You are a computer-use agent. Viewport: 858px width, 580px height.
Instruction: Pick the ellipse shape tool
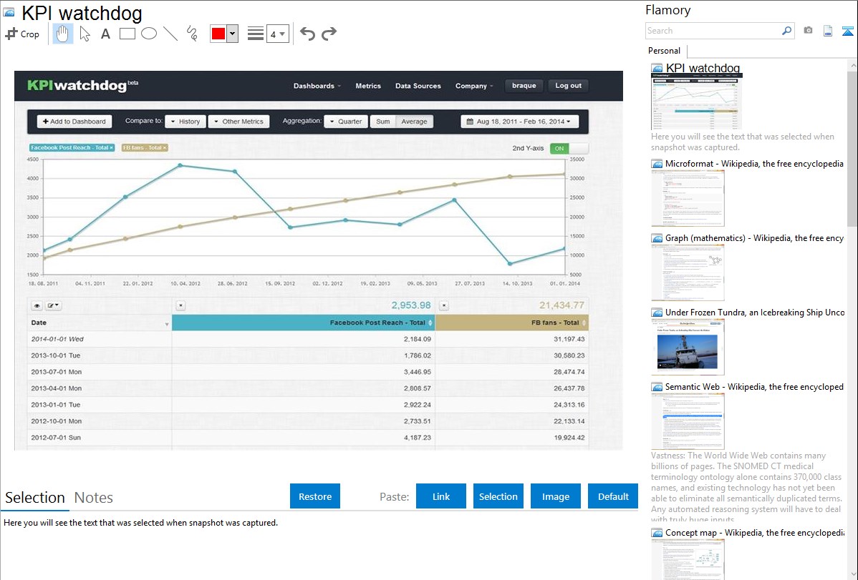[149, 34]
